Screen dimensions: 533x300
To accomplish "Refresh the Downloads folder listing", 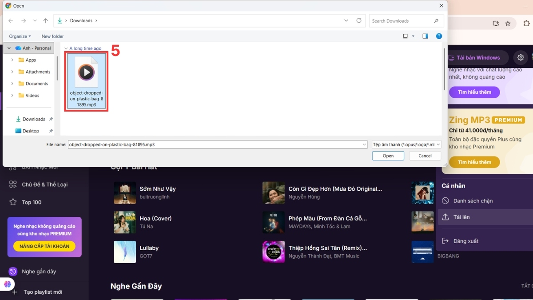I will tap(359, 20).
